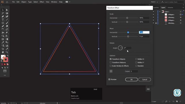Collapse the Layer 1 chevron
This screenshot has width=185, height=104.
click(160, 12)
